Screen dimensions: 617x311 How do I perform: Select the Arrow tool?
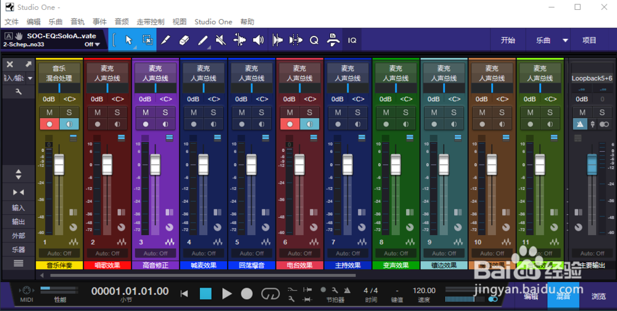pos(129,40)
